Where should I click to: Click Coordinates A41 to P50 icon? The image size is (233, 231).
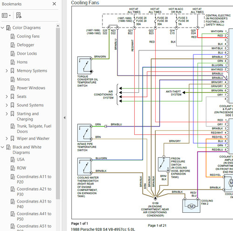coord(13,214)
